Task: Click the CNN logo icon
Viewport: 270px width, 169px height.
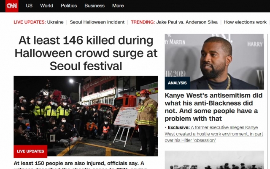Action: tap(12, 6)
